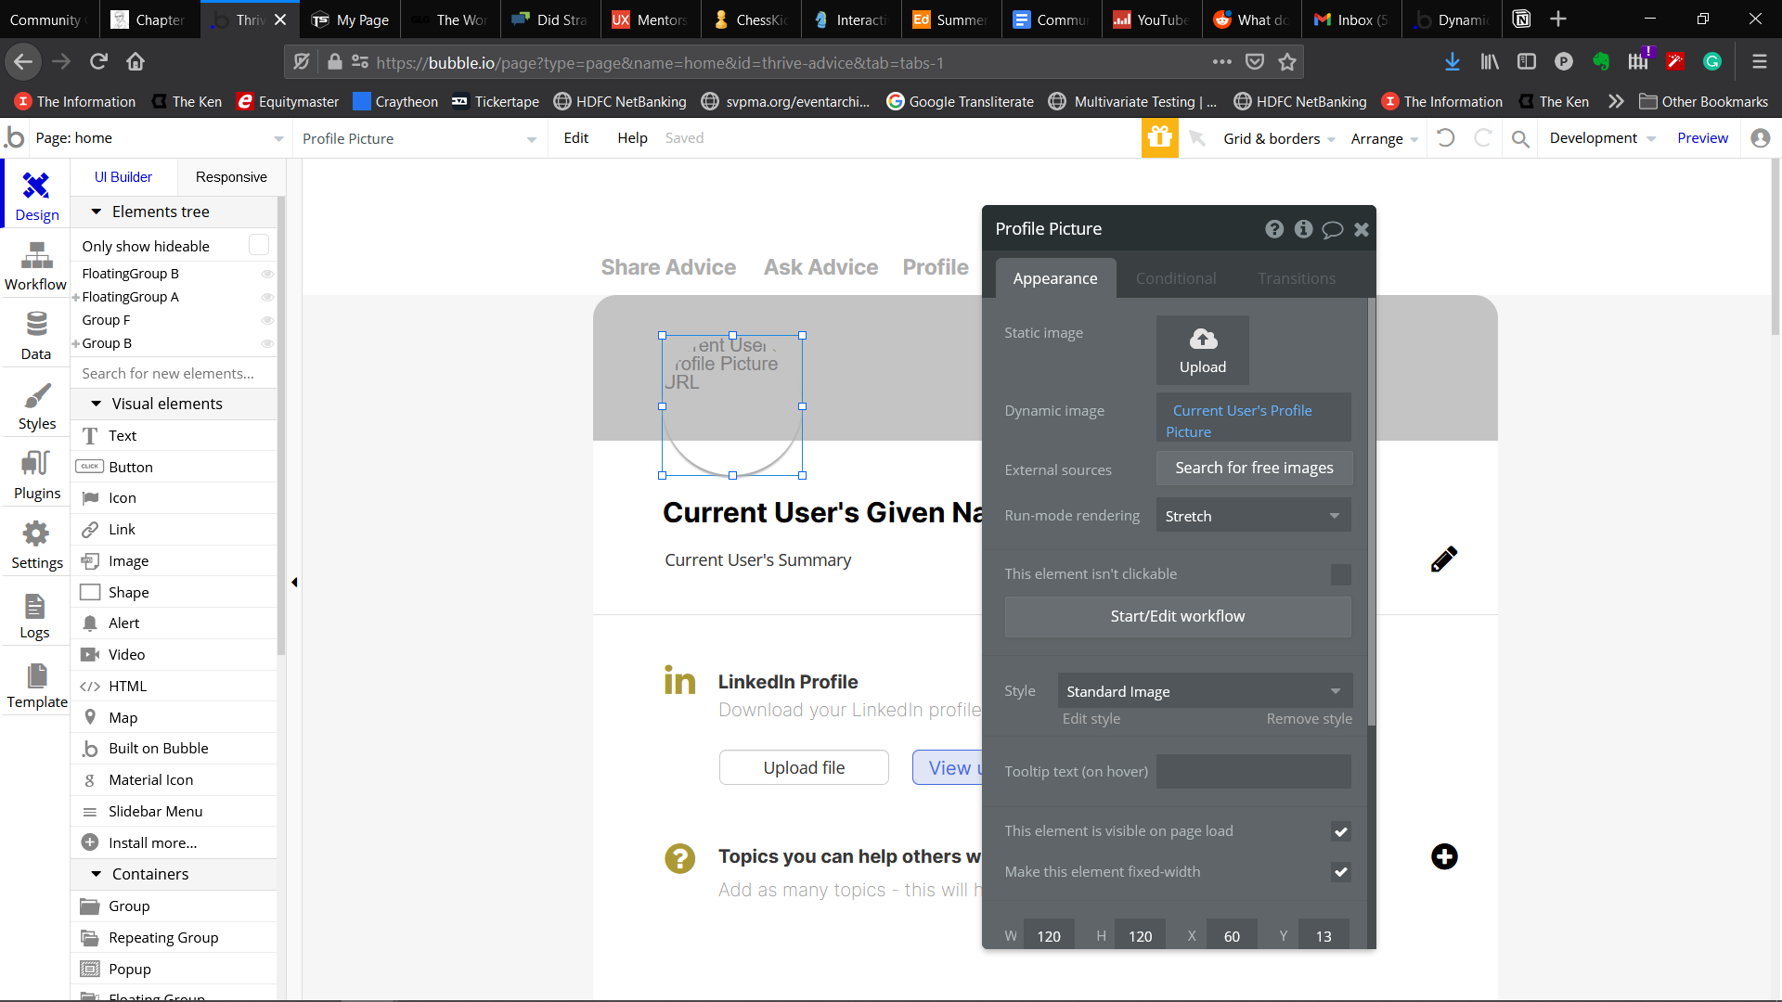Open property editor comment bubble icon
The width and height of the screenshot is (1782, 1002).
[1332, 229]
